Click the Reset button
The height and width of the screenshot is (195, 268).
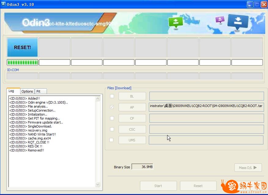pos(198,186)
